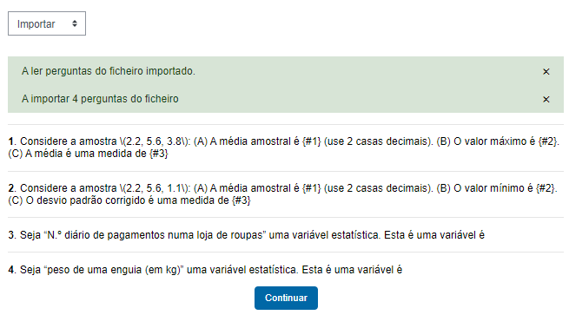
Task: Click the {#3} placeholder after 'A média é uma medida de'
Action: (159, 154)
